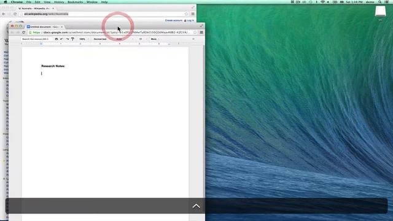This screenshot has width=393, height=221.
Task: Open the History menu
Action: (59, 2)
